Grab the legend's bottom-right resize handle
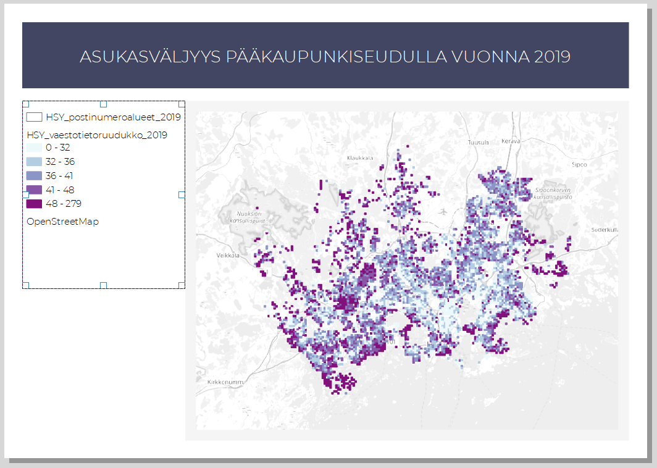657x468 pixels. tap(182, 285)
